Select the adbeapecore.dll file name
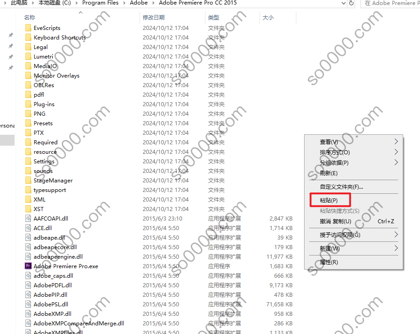Image resolution: width=420 pixels, height=334 pixels. click(55, 247)
